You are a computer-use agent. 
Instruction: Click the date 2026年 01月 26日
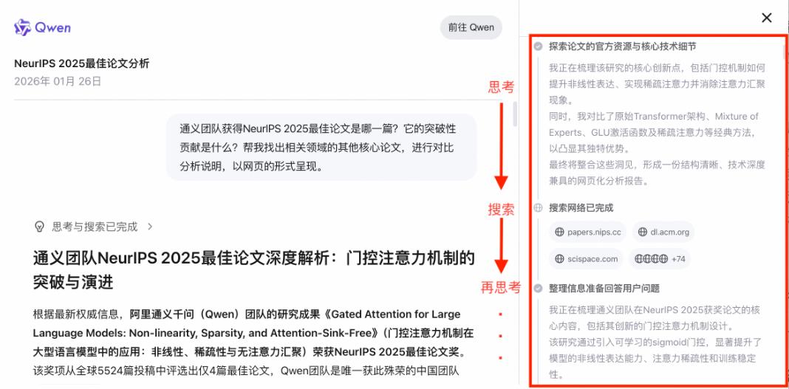pos(58,81)
